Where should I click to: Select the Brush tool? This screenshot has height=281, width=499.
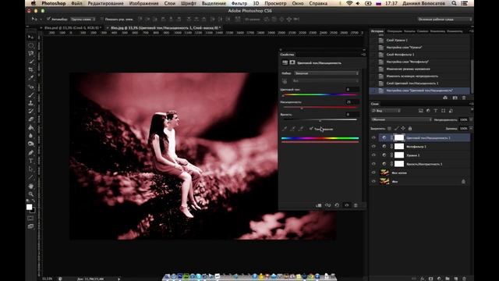click(31, 95)
